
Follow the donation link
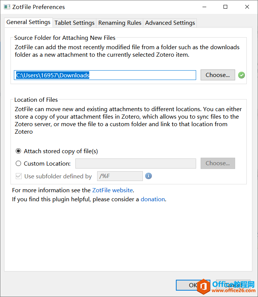point(153,199)
